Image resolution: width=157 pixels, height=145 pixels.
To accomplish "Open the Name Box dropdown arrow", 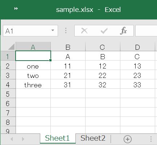I will (x=53, y=30).
